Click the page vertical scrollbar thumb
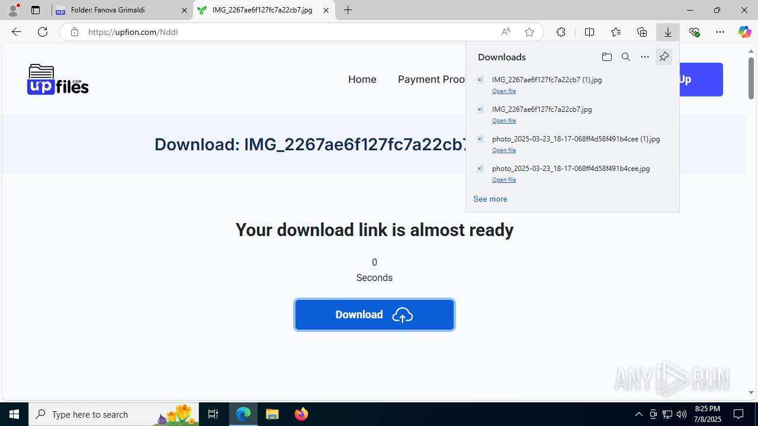Screen dimensions: 758x426 pyautogui.click(x=751, y=78)
